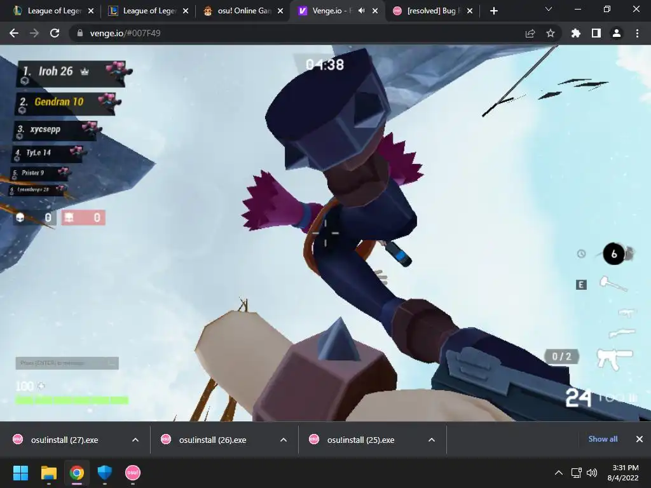Open the share page icon

pyautogui.click(x=530, y=33)
